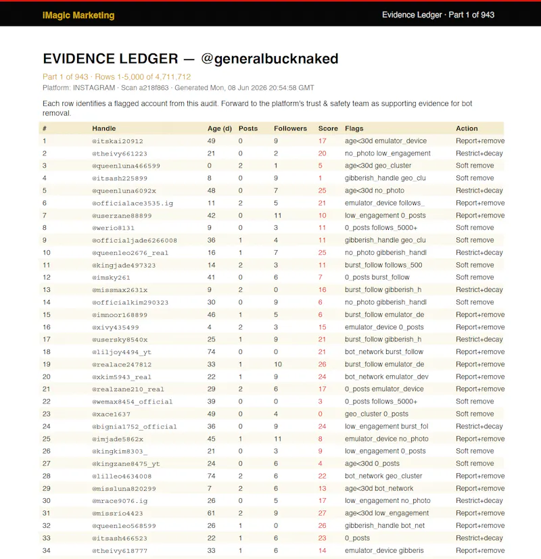Click 'Restrict+decay' action for @missmax2631x
The width and height of the screenshot is (541, 559).
click(x=479, y=289)
